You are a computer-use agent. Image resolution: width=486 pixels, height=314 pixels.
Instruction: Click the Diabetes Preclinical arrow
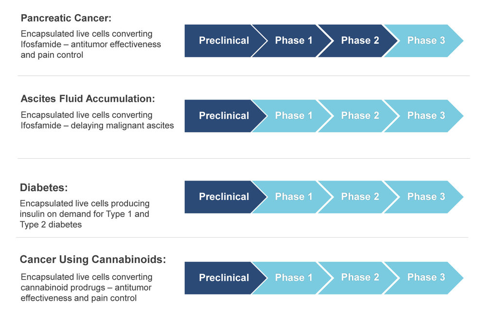coord(224,197)
